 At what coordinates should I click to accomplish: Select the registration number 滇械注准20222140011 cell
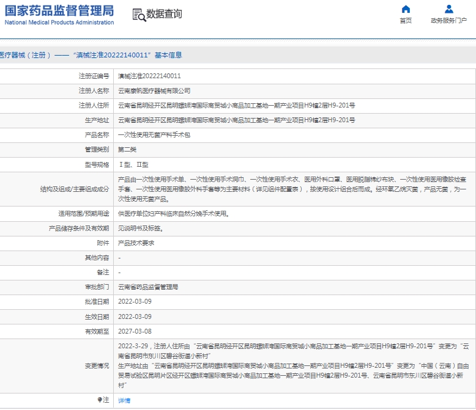coord(149,76)
